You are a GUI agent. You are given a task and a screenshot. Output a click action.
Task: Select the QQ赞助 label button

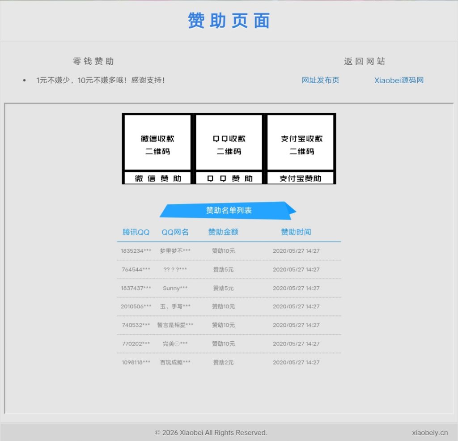coord(229,178)
